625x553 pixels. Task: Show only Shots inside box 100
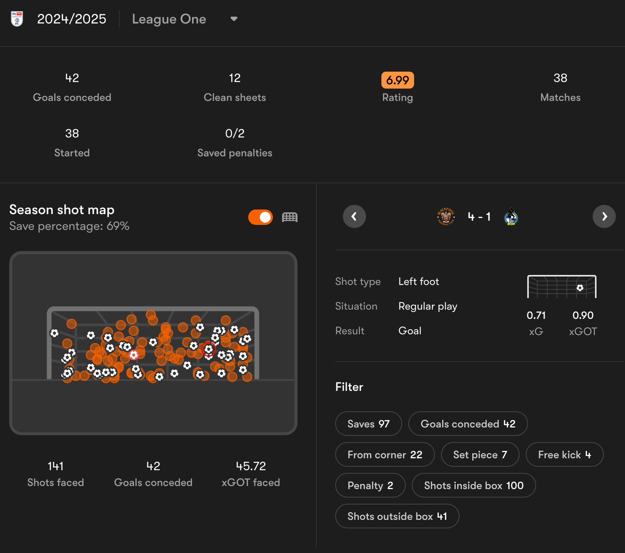pyautogui.click(x=473, y=485)
